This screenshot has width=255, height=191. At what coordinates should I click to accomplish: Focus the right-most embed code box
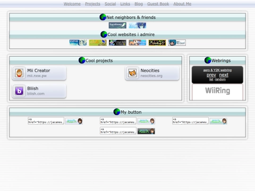[190, 121]
